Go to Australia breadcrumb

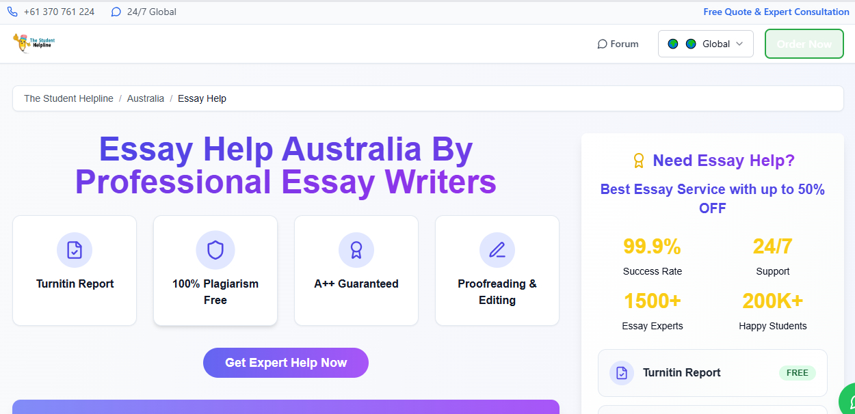tap(146, 98)
